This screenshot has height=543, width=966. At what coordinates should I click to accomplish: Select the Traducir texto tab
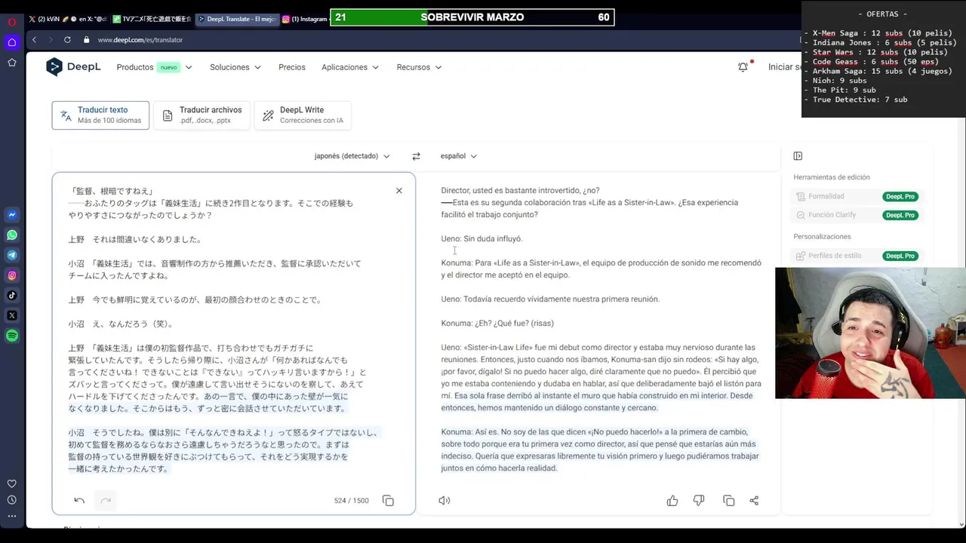100,115
